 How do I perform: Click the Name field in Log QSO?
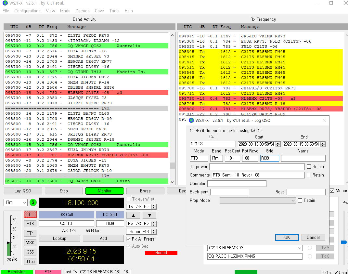(303, 158)
